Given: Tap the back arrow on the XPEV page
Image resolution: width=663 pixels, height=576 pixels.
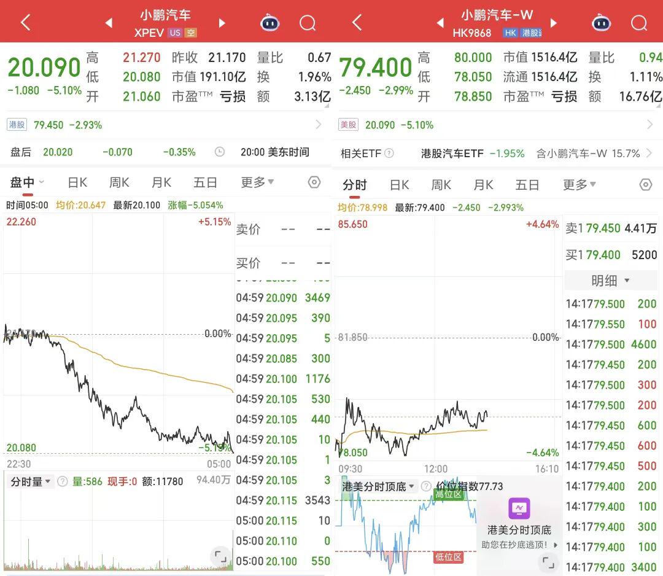Looking at the screenshot, I should point(25,23).
